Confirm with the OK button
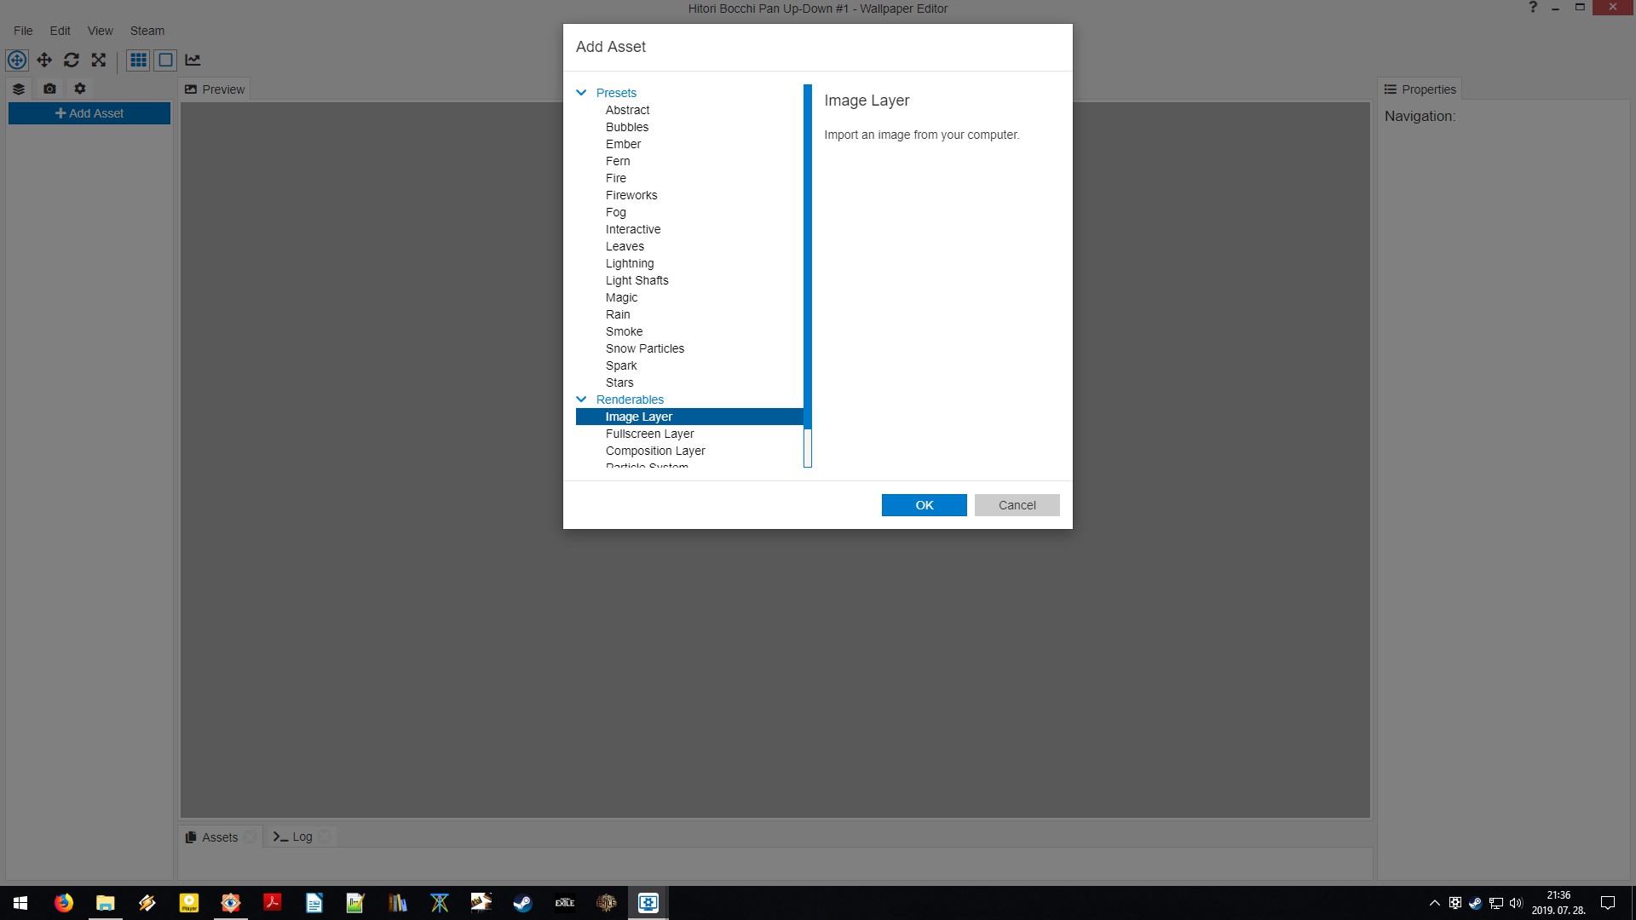This screenshot has height=920, width=1636. tap(924, 505)
